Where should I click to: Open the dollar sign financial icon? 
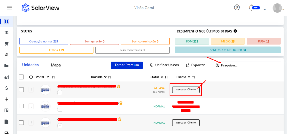tap(6, 88)
